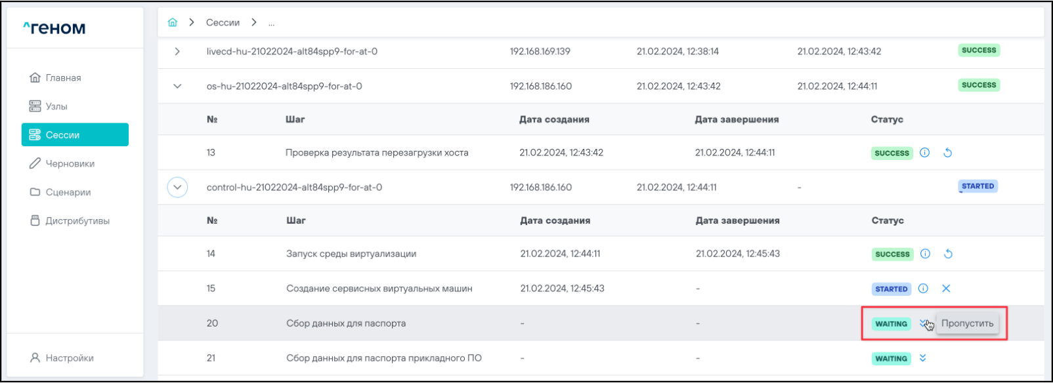Click the home icon in breadcrumb
1053x383 pixels.
click(x=173, y=22)
